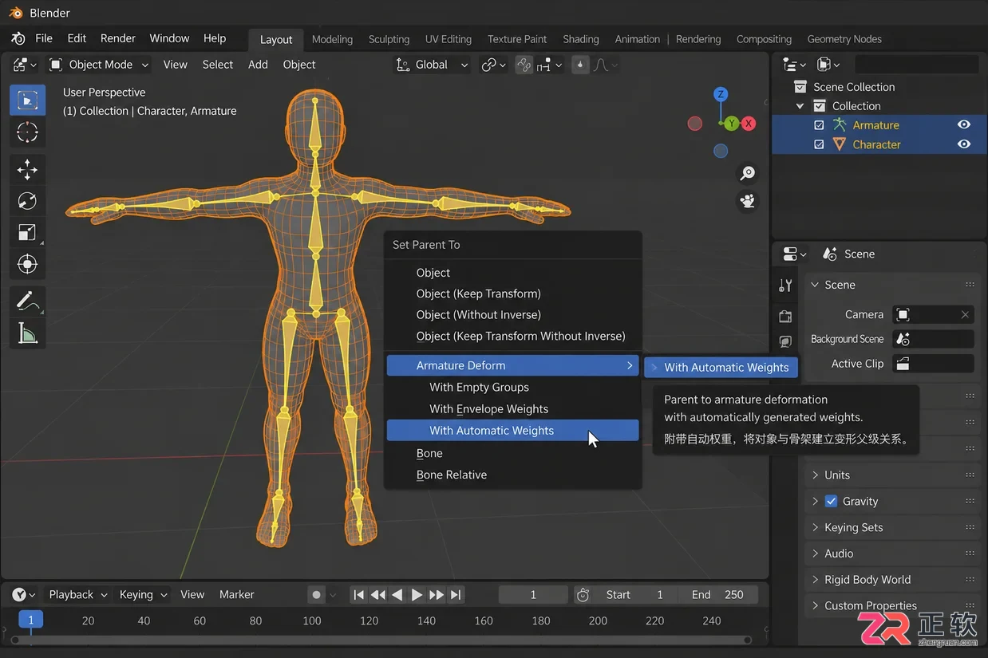The height and width of the screenshot is (658, 988).
Task: Play the animation in reverse
Action: (x=397, y=595)
